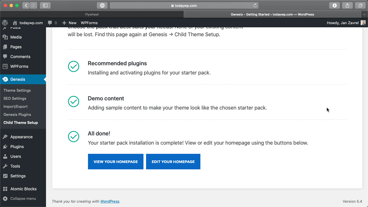The image size is (368, 207).
Task: Click the Recommended plugins checkmark icon
Action: coord(74,66)
